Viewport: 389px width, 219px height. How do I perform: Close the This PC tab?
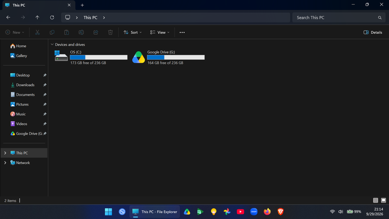click(x=69, y=5)
